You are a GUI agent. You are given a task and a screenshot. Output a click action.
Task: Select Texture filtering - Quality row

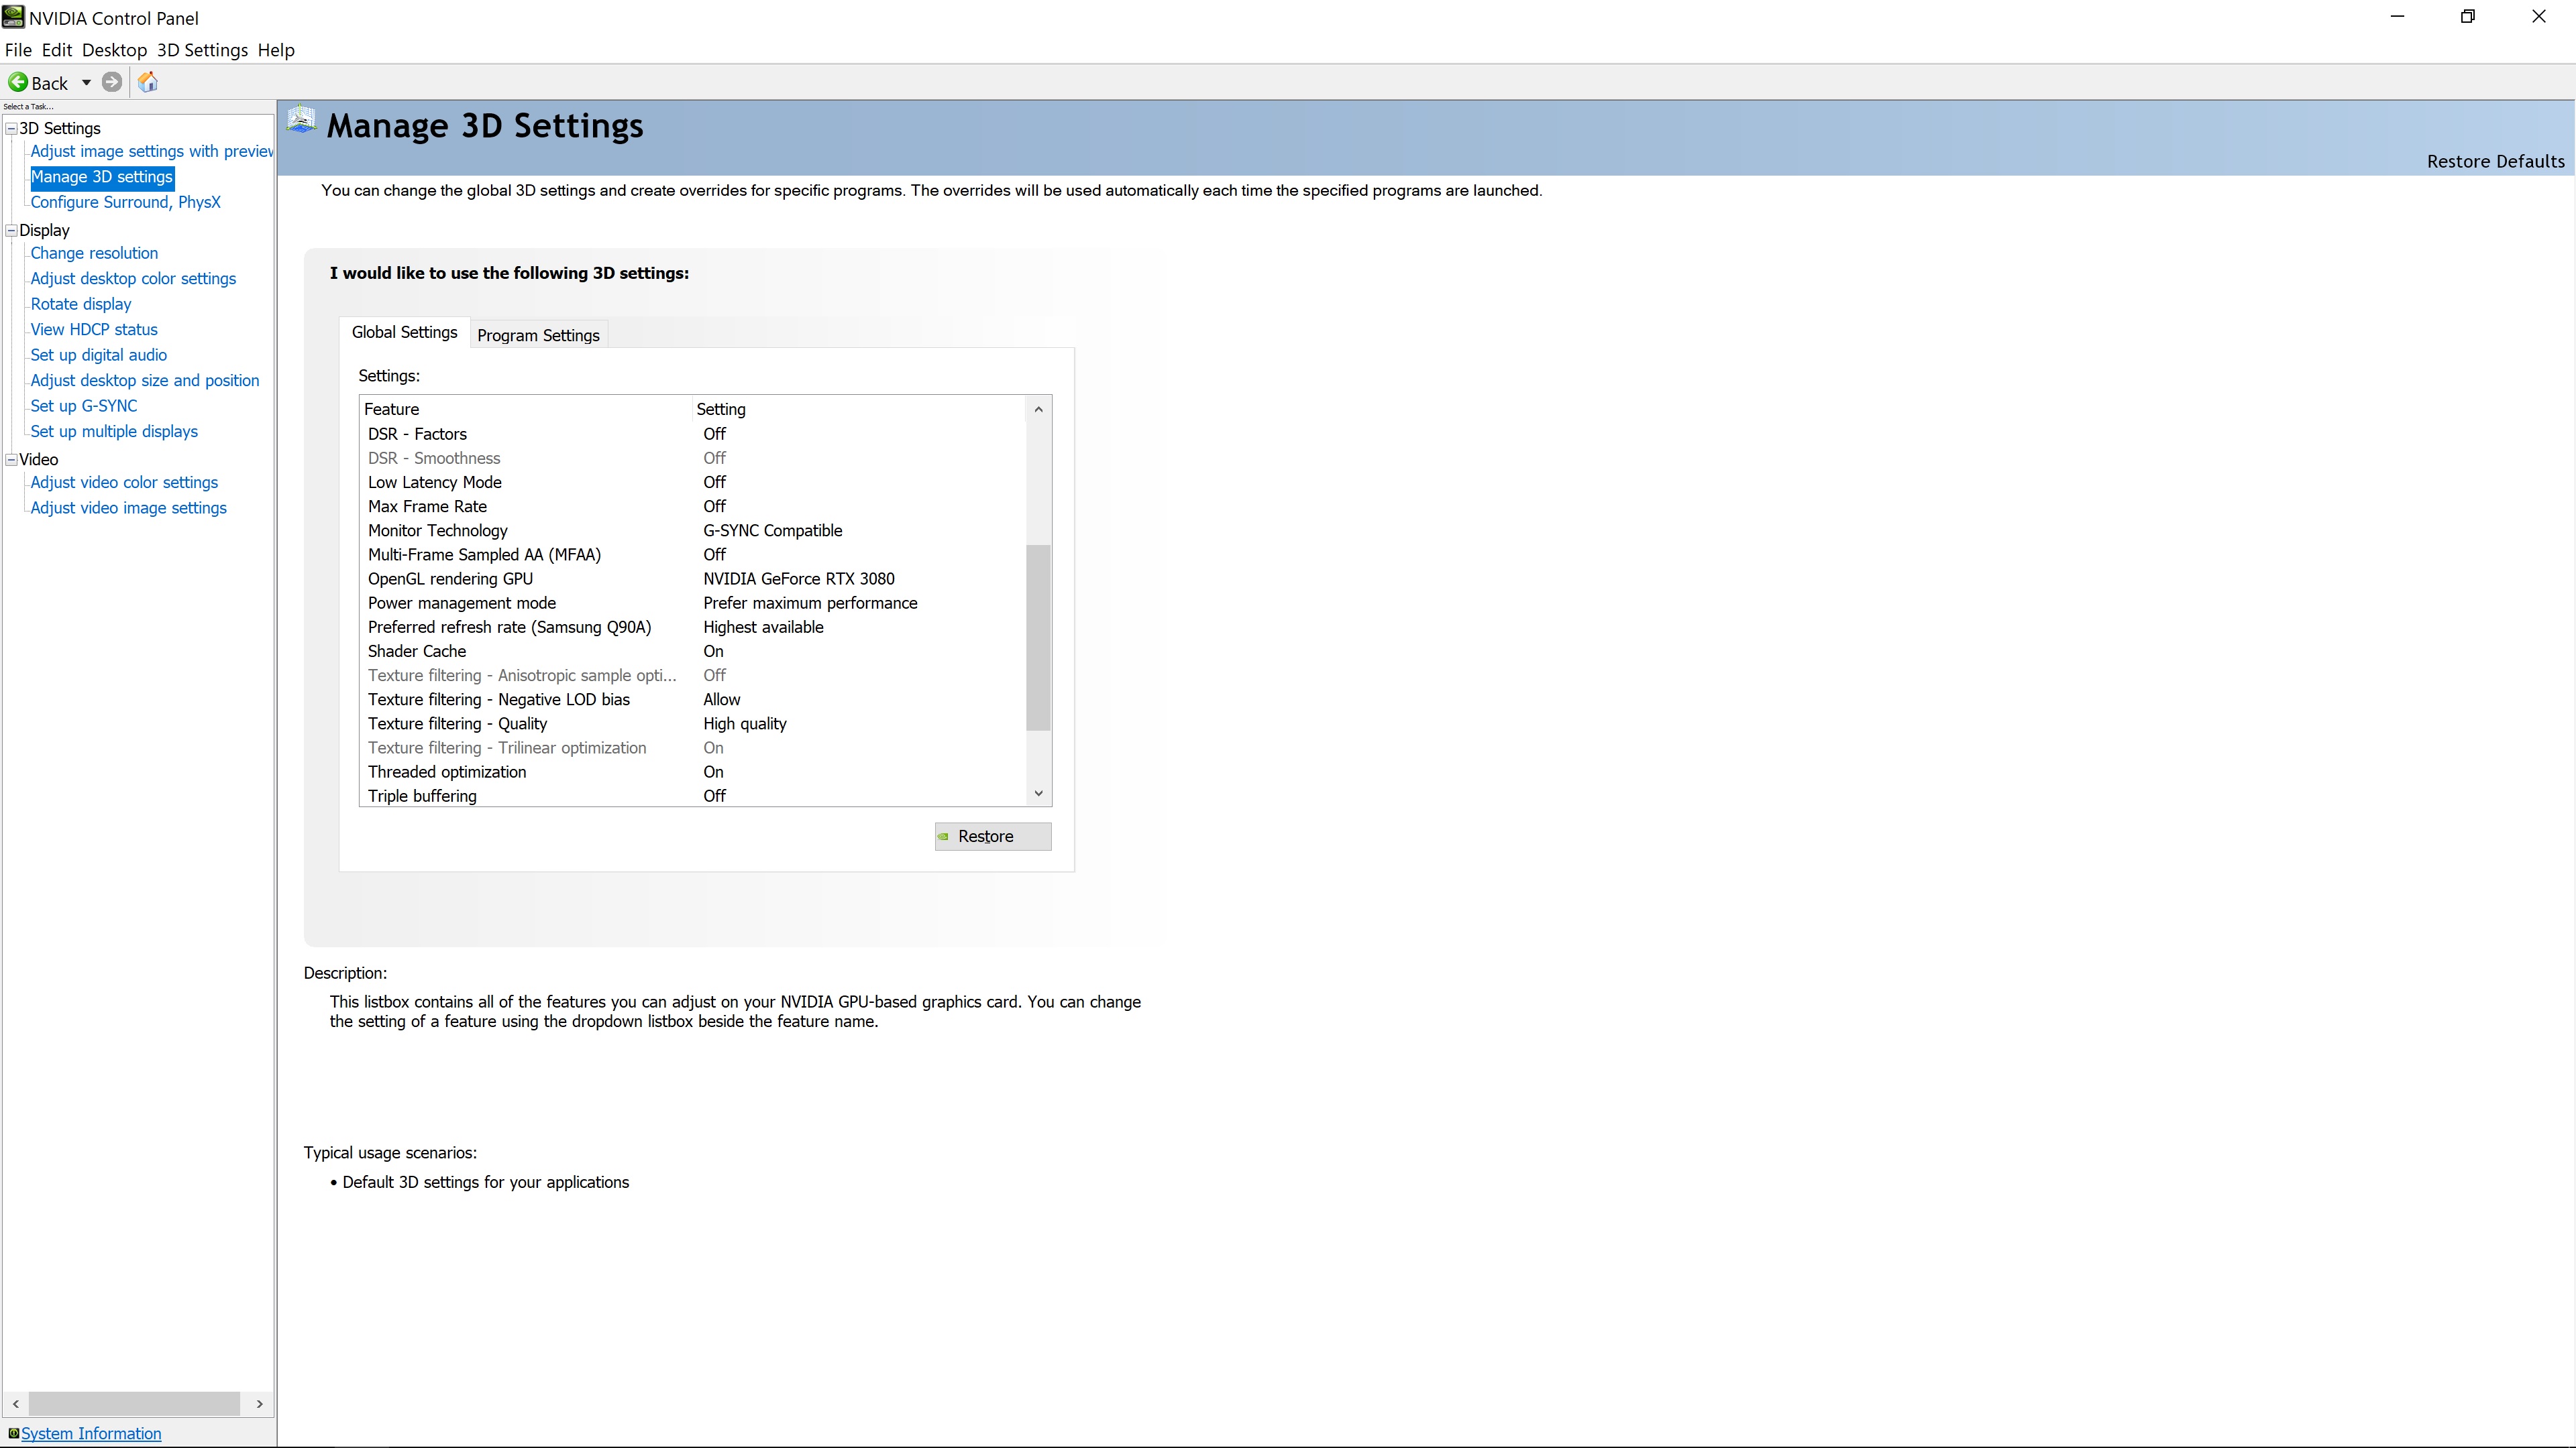[x=693, y=723]
